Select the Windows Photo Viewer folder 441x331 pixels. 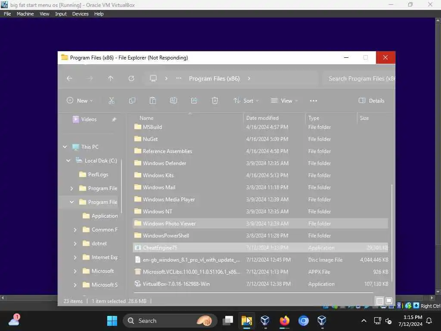(x=260, y=224)
